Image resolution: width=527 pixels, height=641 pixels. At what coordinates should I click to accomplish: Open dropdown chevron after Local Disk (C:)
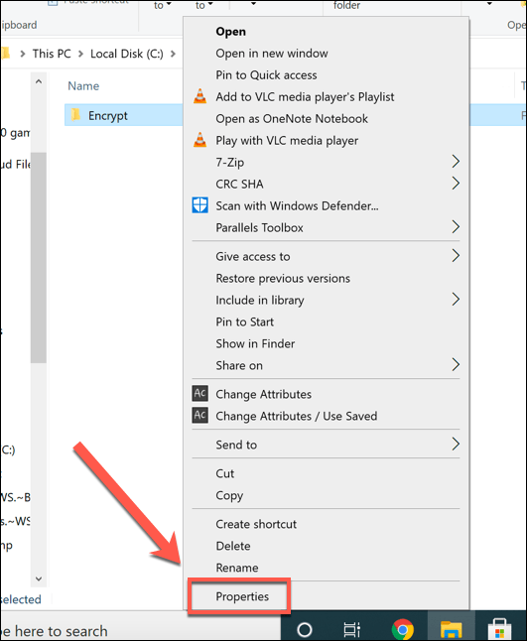[x=174, y=54]
